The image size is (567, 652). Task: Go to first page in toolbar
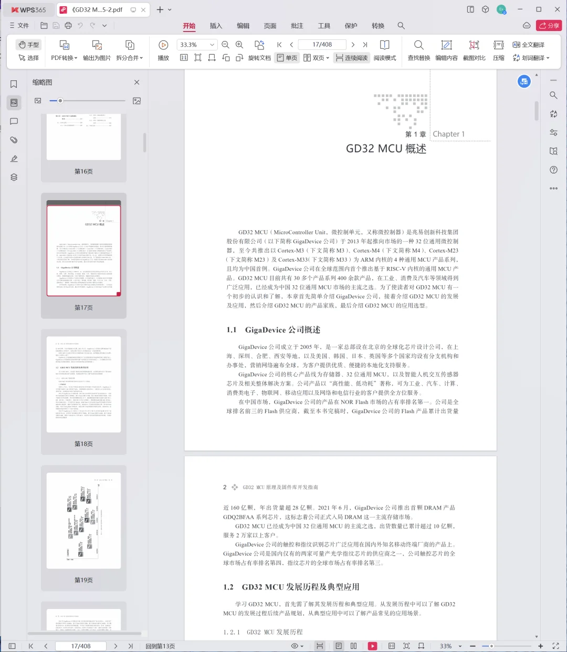point(279,45)
